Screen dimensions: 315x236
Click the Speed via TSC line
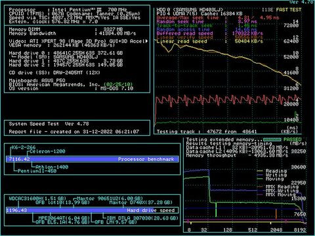click(74, 18)
